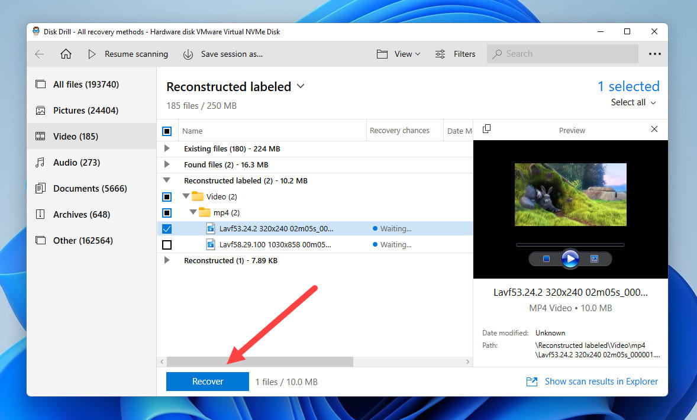Open the three-dot more options menu

(x=655, y=54)
